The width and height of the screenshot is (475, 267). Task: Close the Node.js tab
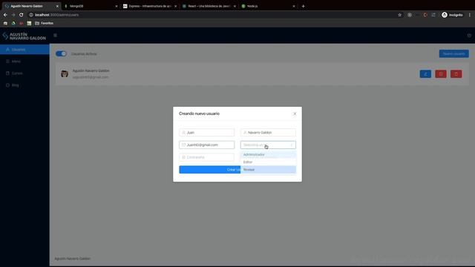point(294,6)
